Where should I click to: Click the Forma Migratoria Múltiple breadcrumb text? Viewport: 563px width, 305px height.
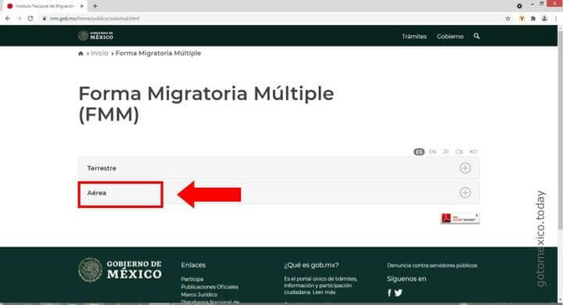(158, 53)
